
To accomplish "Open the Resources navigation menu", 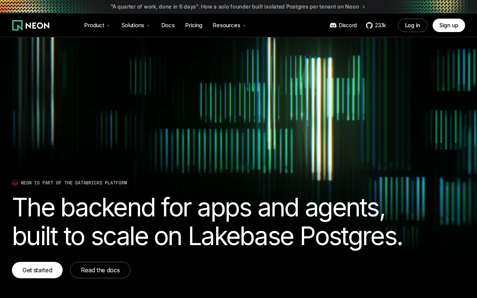I will point(230,25).
